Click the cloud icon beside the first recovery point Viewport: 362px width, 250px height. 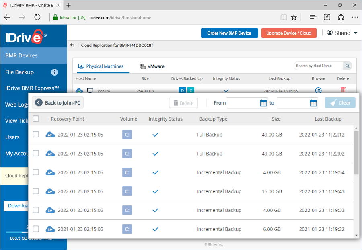coord(50,135)
